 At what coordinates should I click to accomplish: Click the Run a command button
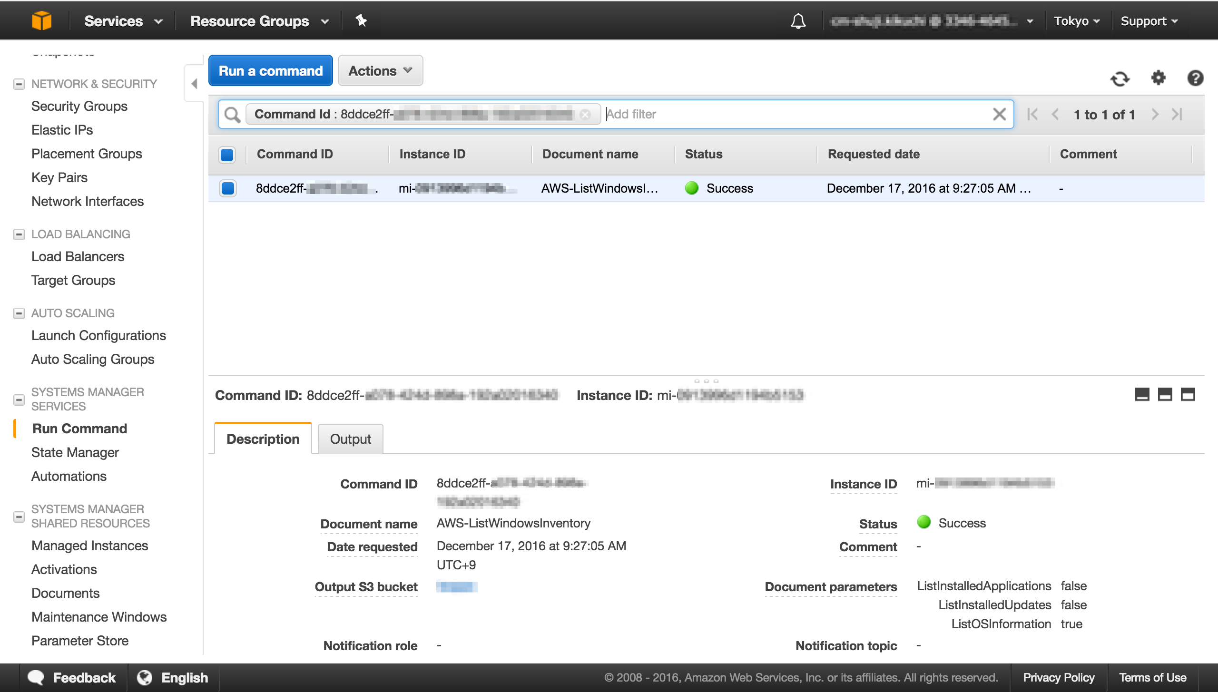[x=270, y=70]
